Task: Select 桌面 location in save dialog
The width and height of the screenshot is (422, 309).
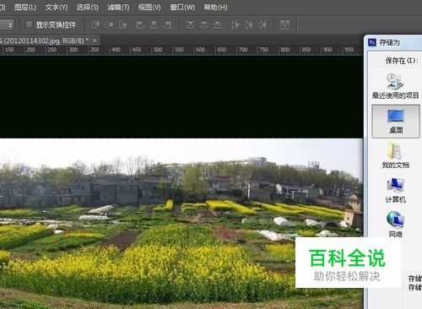Action: pos(396,122)
